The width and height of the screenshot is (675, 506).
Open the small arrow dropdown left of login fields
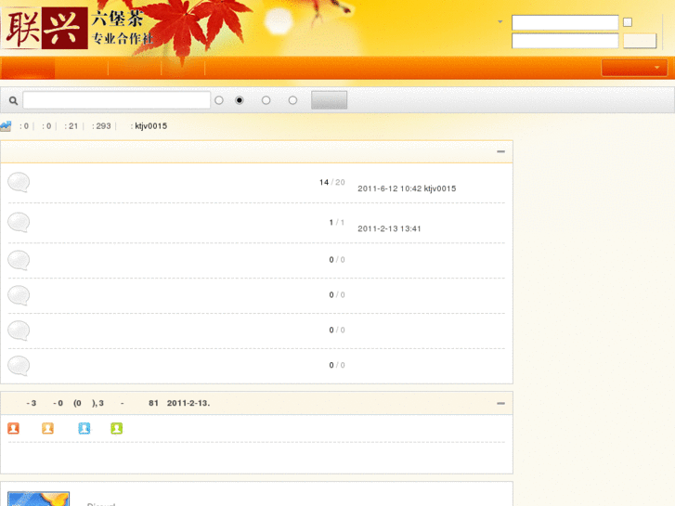point(500,21)
